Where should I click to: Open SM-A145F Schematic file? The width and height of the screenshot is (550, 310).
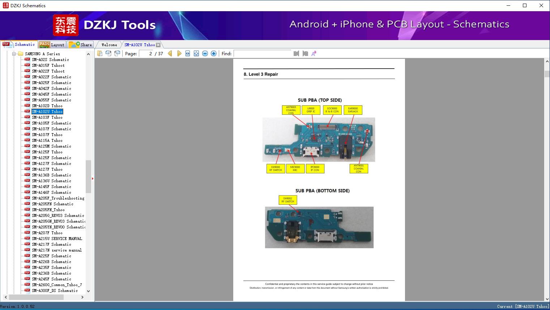click(51, 187)
